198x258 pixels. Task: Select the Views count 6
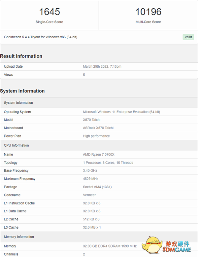[x=84, y=75]
